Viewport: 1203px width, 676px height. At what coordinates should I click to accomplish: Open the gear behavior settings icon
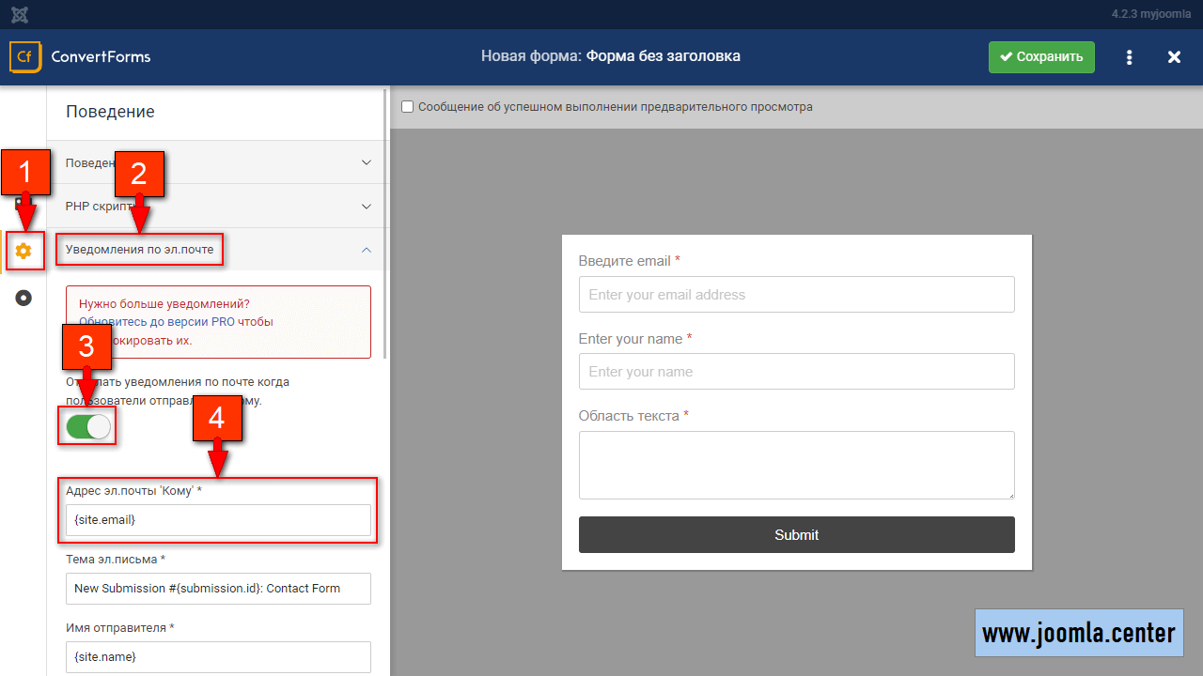23,251
